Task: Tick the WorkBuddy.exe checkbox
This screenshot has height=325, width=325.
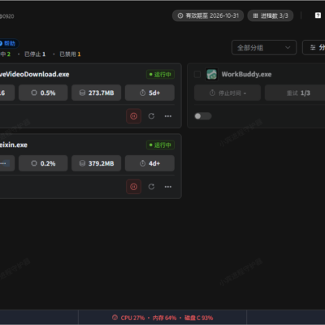Action: (x=197, y=74)
